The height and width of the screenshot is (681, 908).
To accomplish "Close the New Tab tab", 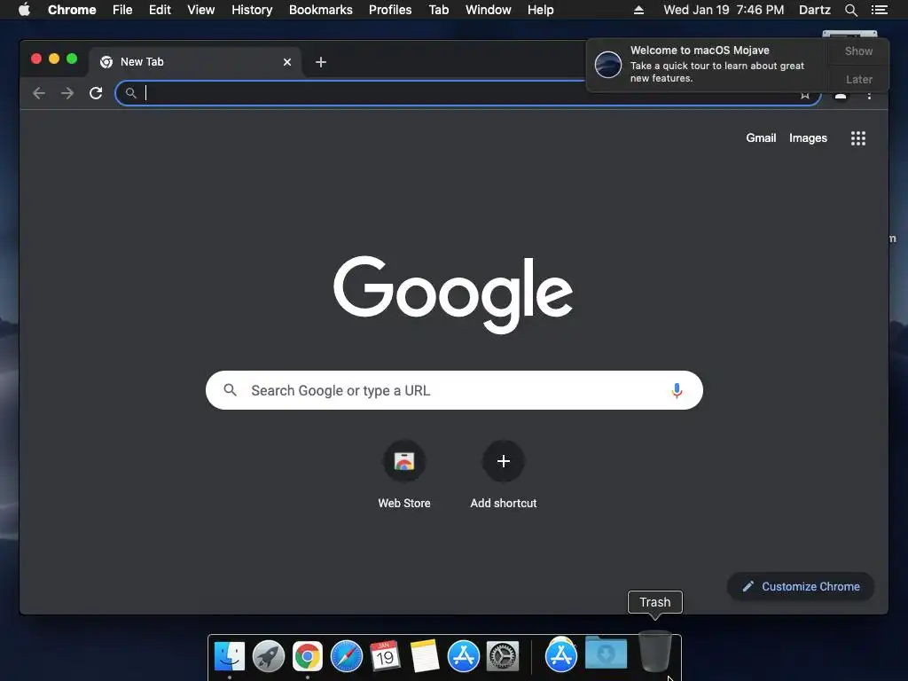I will (x=287, y=62).
